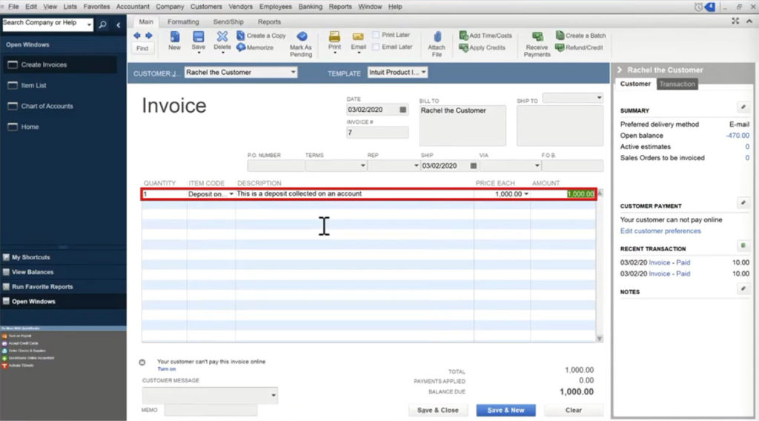Screen dimensions: 759x421
Task: Click the Memo input field
Action: tap(211, 410)
